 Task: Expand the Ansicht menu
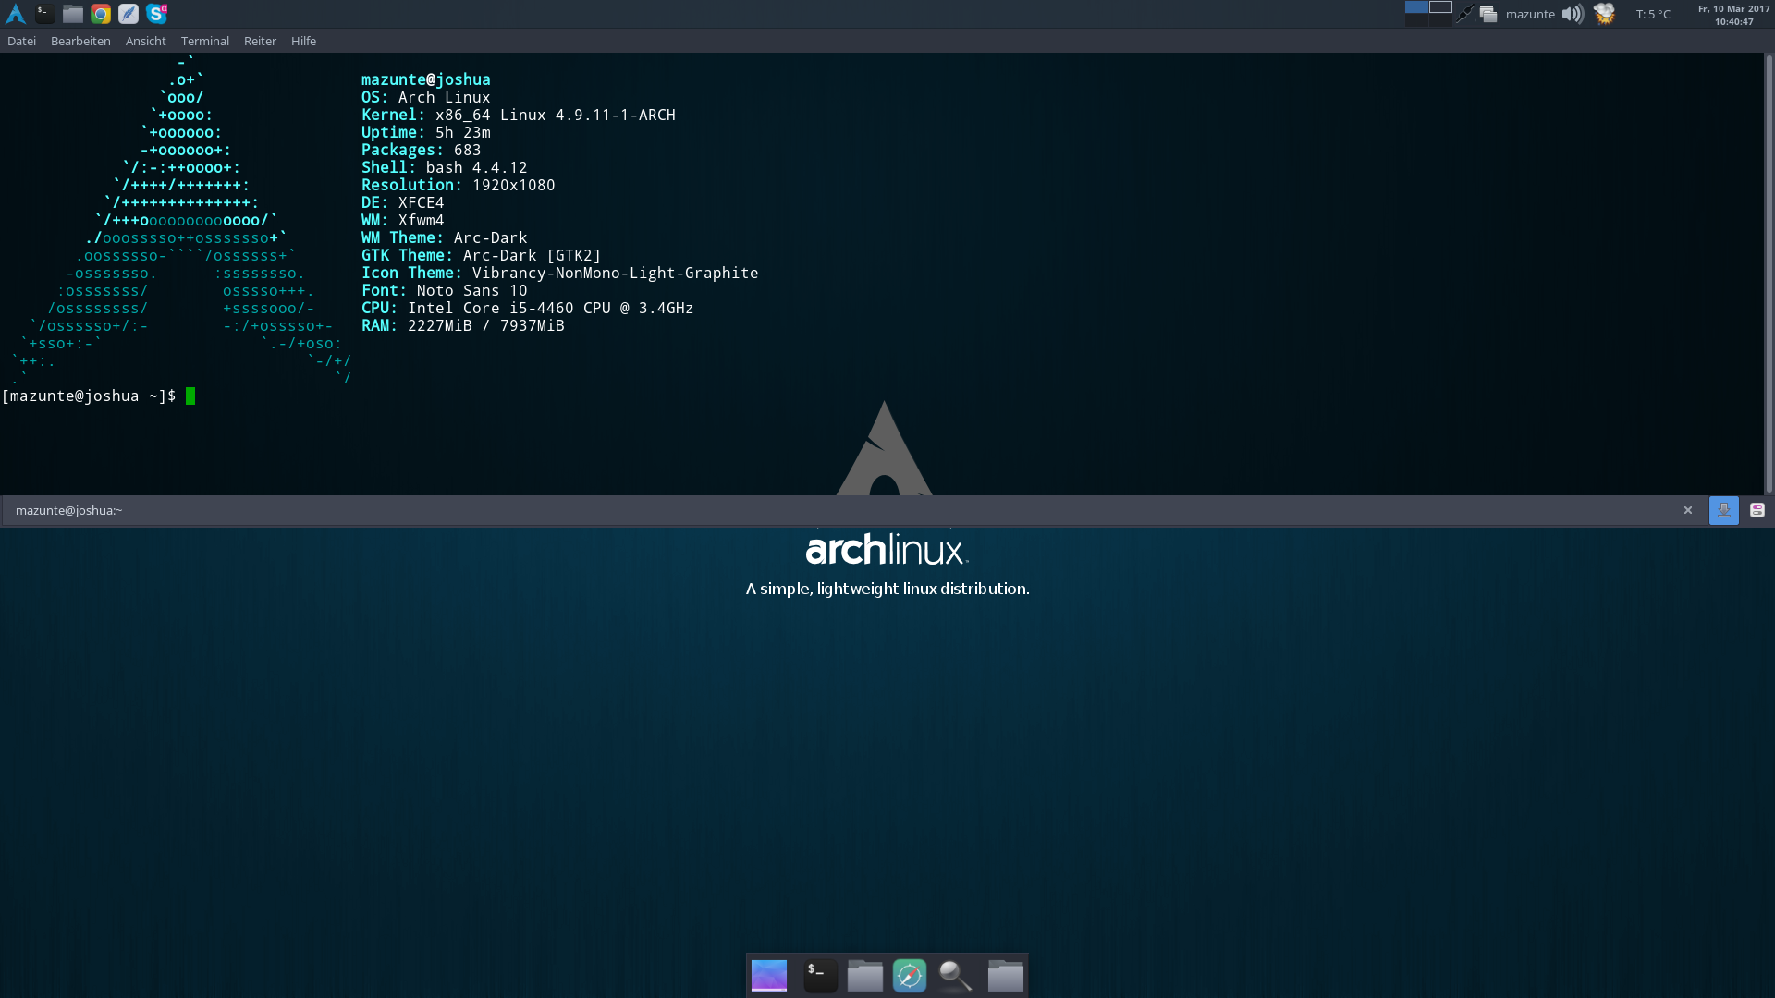[145, 41]
